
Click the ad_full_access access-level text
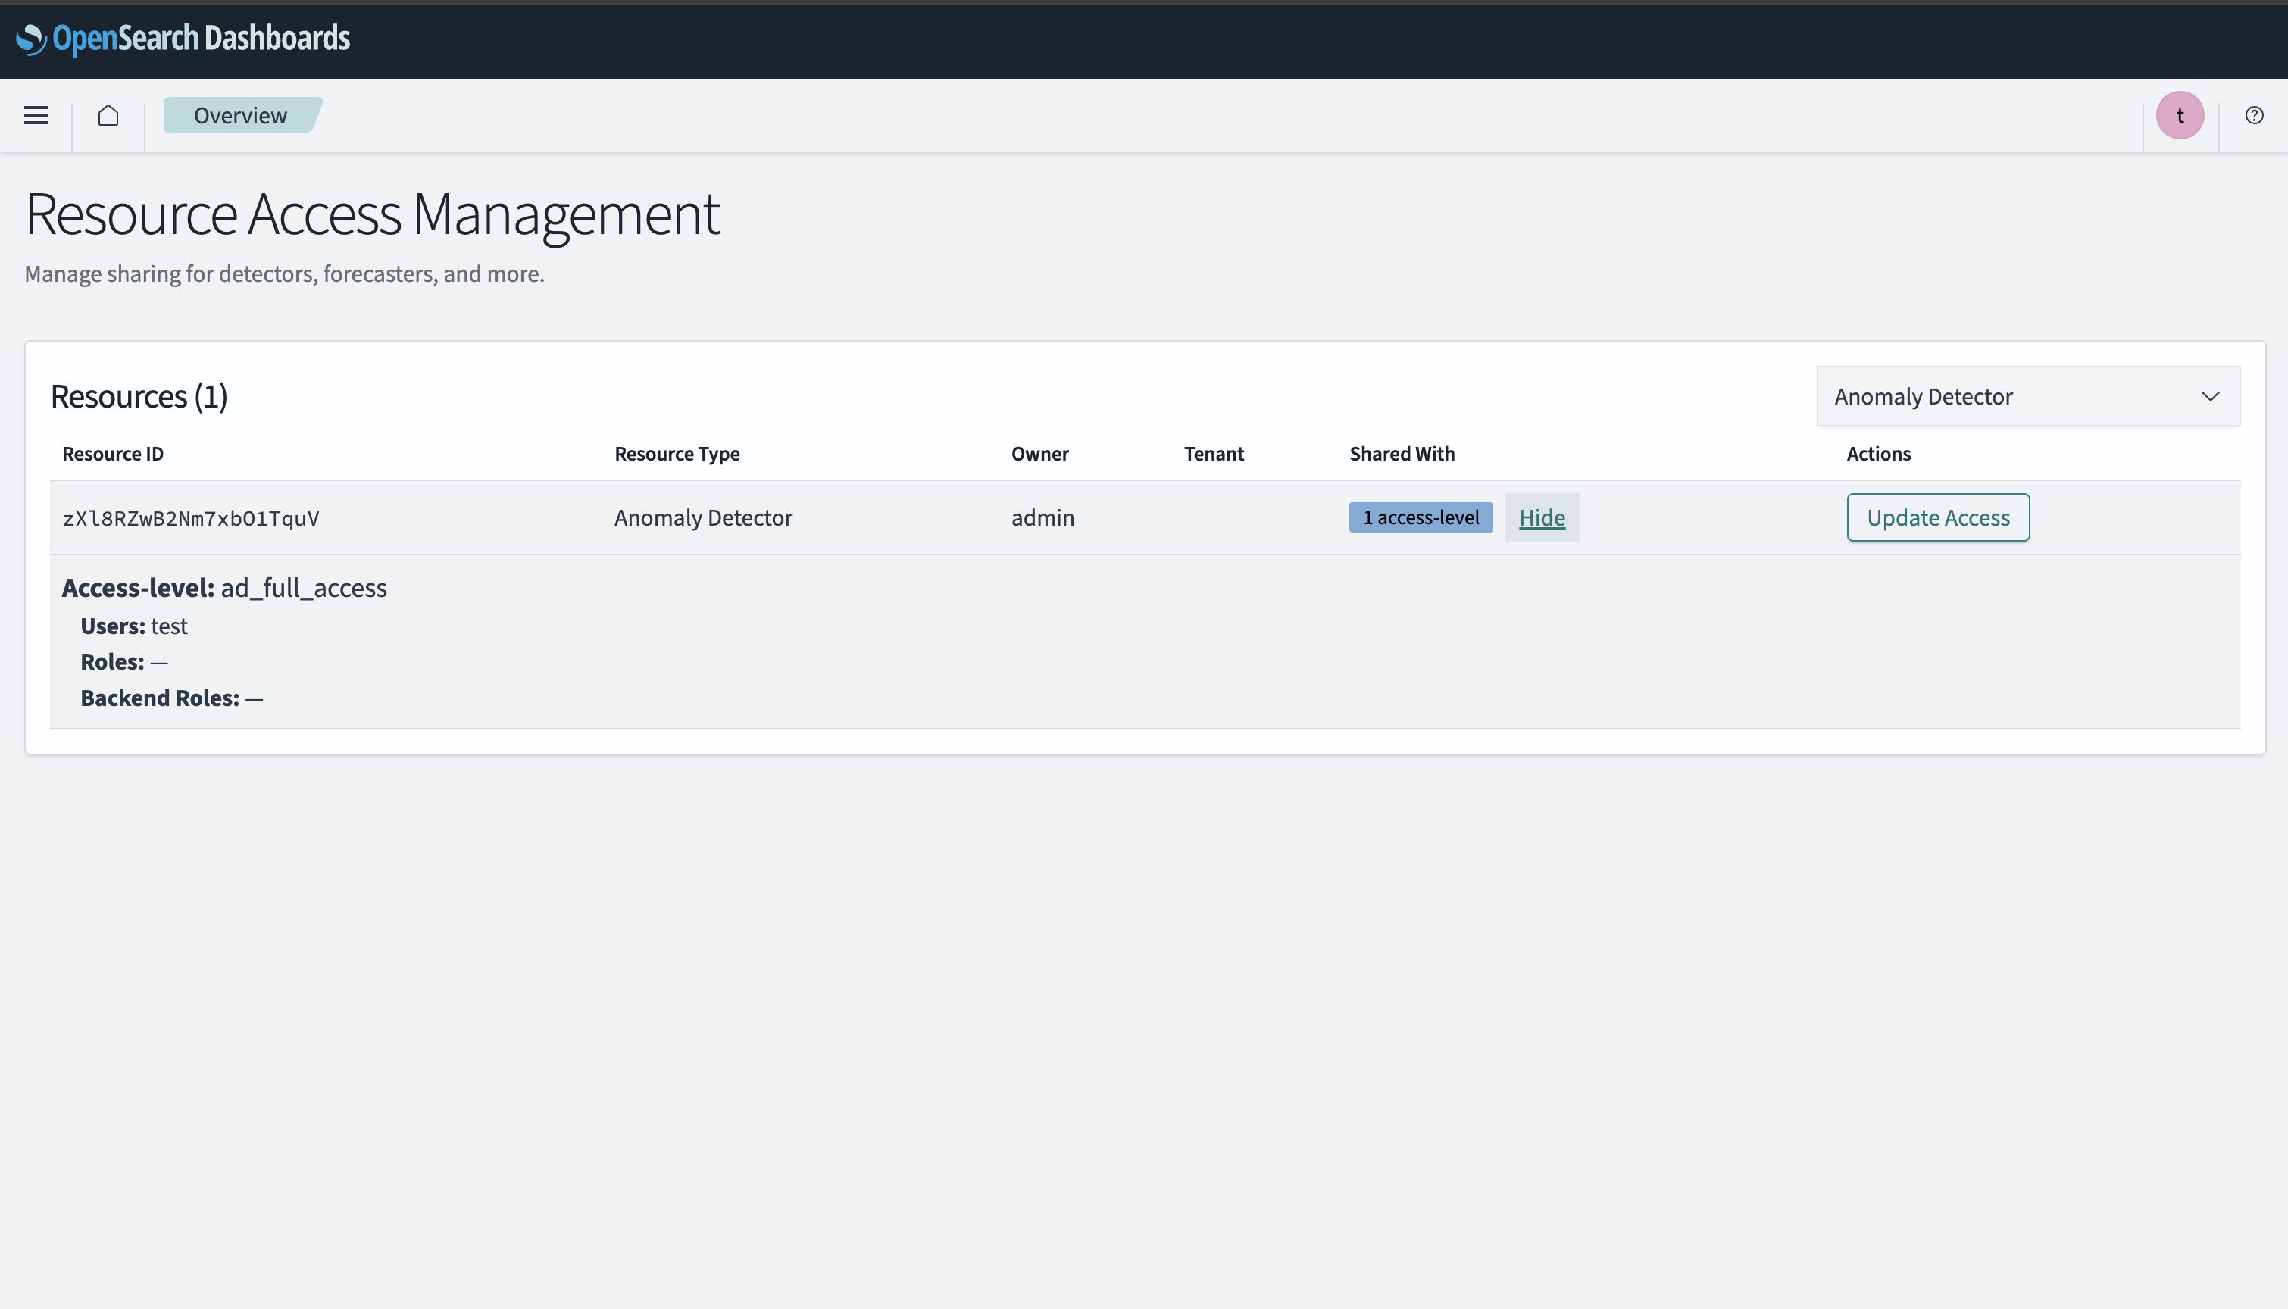pyautogui.click(x=303, y=588)
